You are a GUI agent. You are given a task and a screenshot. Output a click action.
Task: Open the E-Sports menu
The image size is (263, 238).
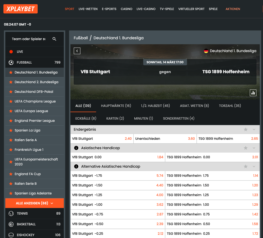click(109, 9)
